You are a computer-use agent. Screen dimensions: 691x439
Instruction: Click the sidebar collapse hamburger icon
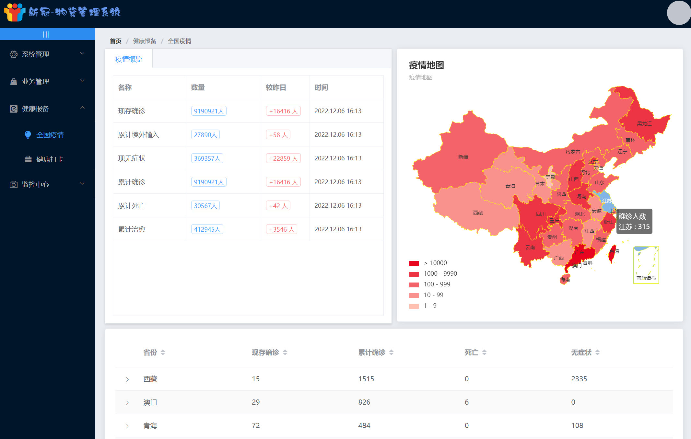tap(46, 34)
